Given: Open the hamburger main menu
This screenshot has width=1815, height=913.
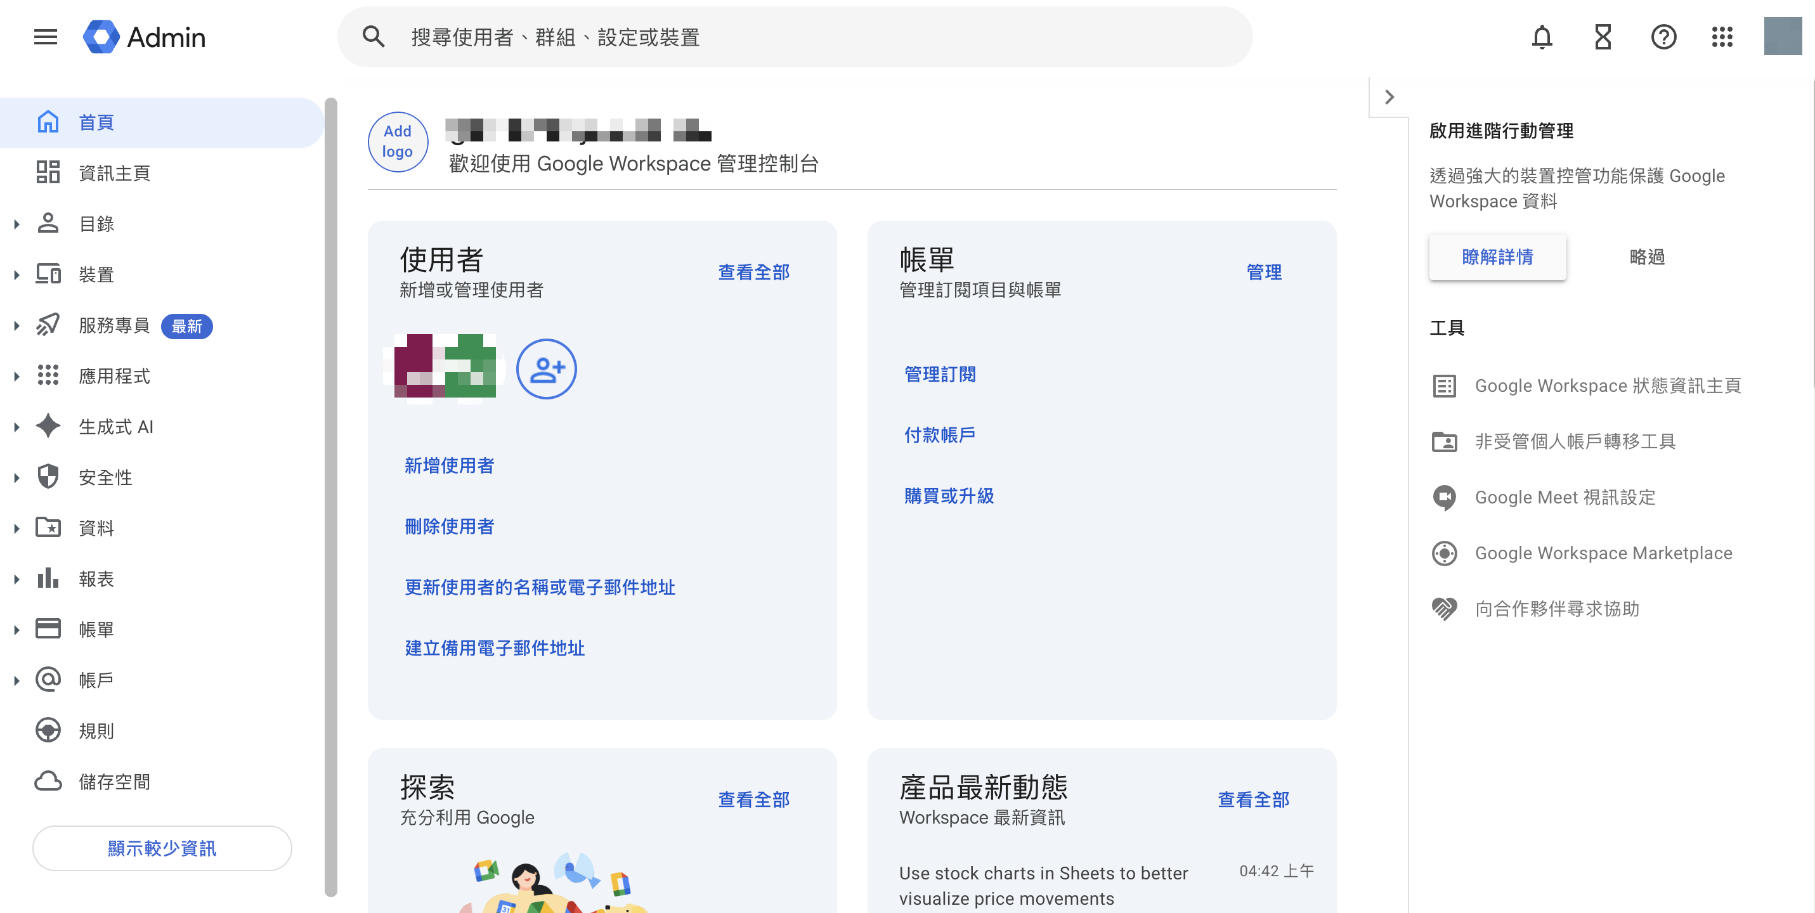Looking at the screenshot, I should pos(46,37).
